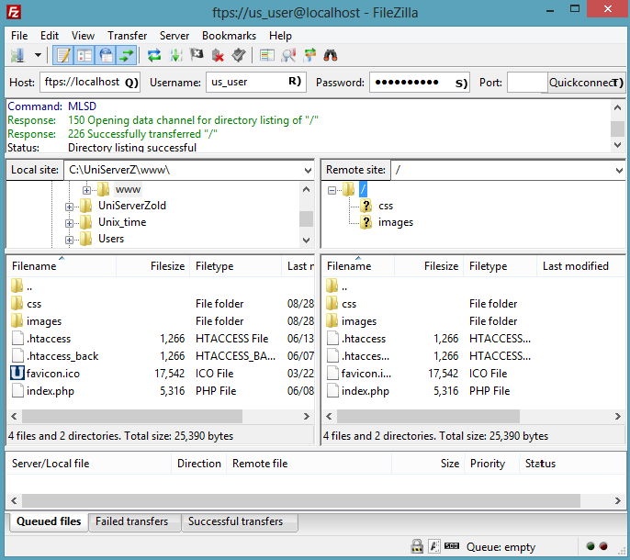Select local favicon.ico file icon
The height and width of the screenshot is (560, 630).
point(17,374)
